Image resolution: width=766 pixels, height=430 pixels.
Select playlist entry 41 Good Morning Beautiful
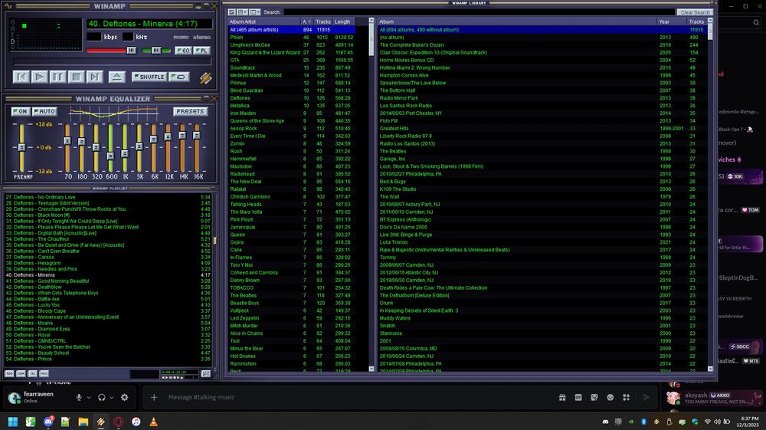click(x=108, y=281)
